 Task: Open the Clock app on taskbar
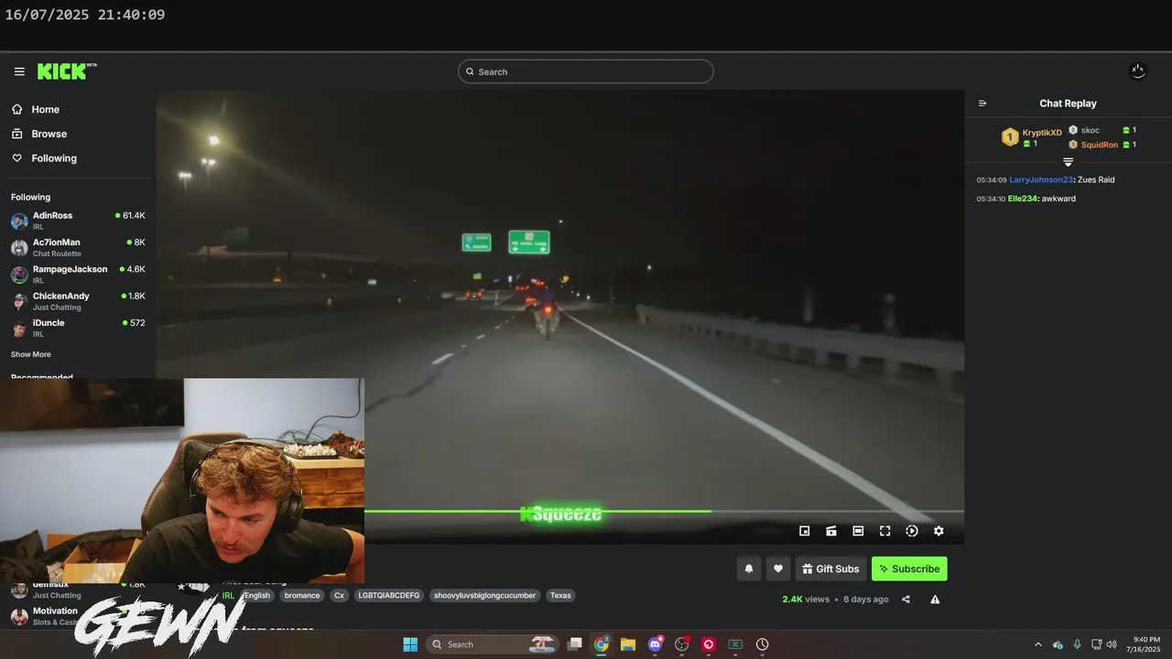click(762, 644)
